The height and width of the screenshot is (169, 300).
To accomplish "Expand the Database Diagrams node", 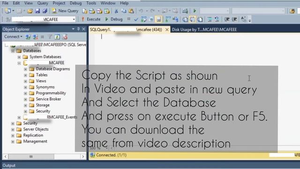I will click(25, 69).
